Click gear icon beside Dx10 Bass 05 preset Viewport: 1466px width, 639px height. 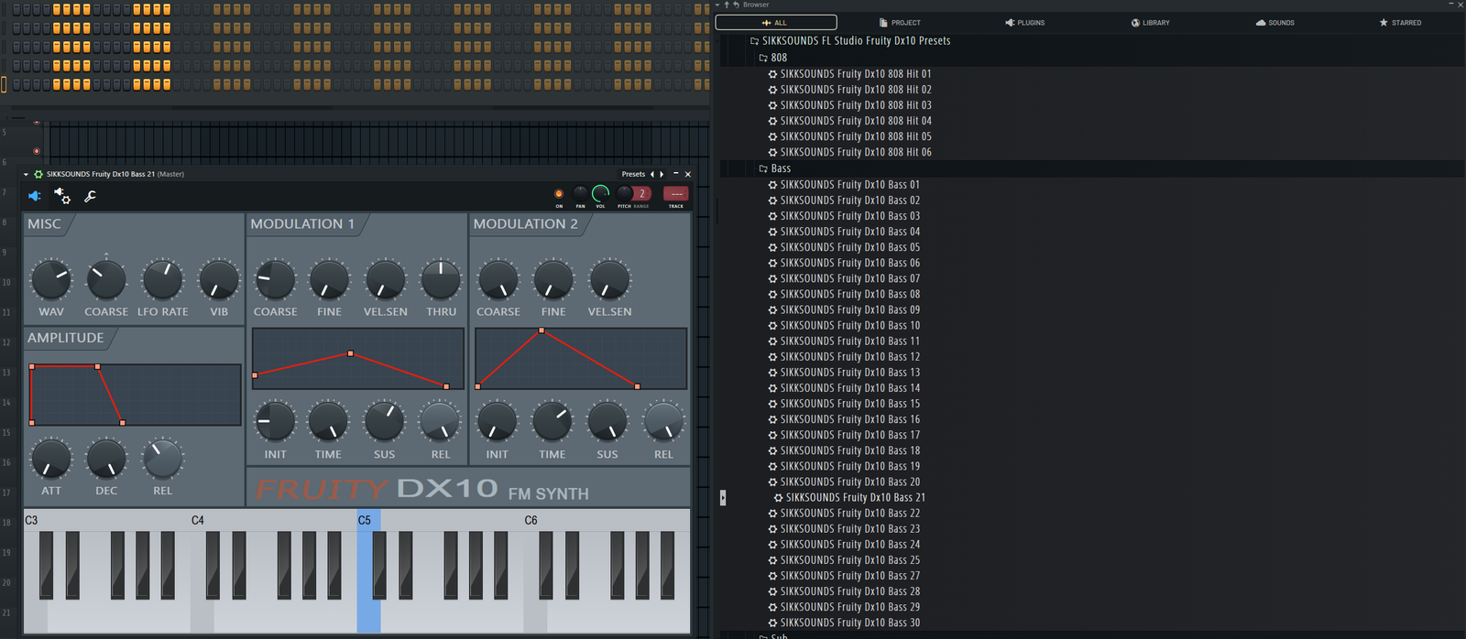coord(772,247)
